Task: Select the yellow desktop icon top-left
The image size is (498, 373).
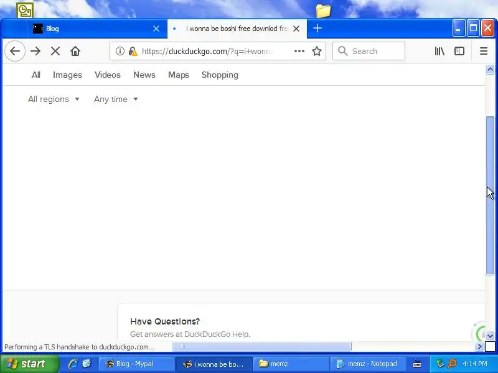Action: [25, 10]
